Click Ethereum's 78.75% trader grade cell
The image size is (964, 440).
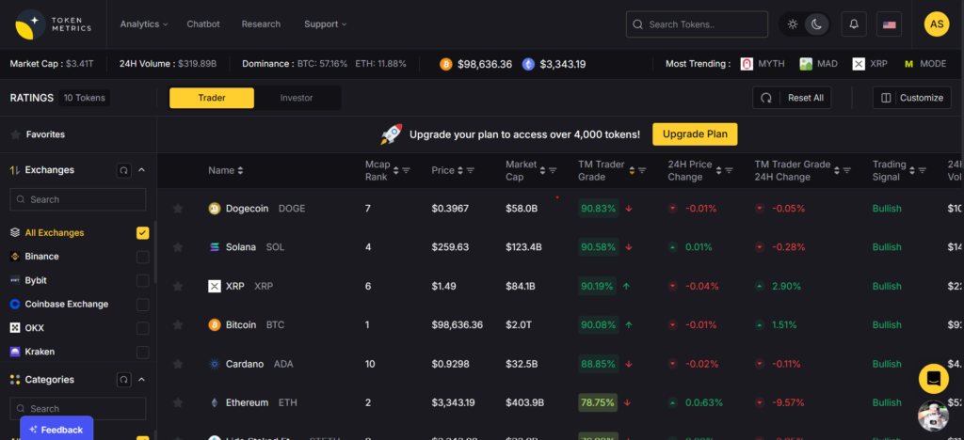coord(598,402)
